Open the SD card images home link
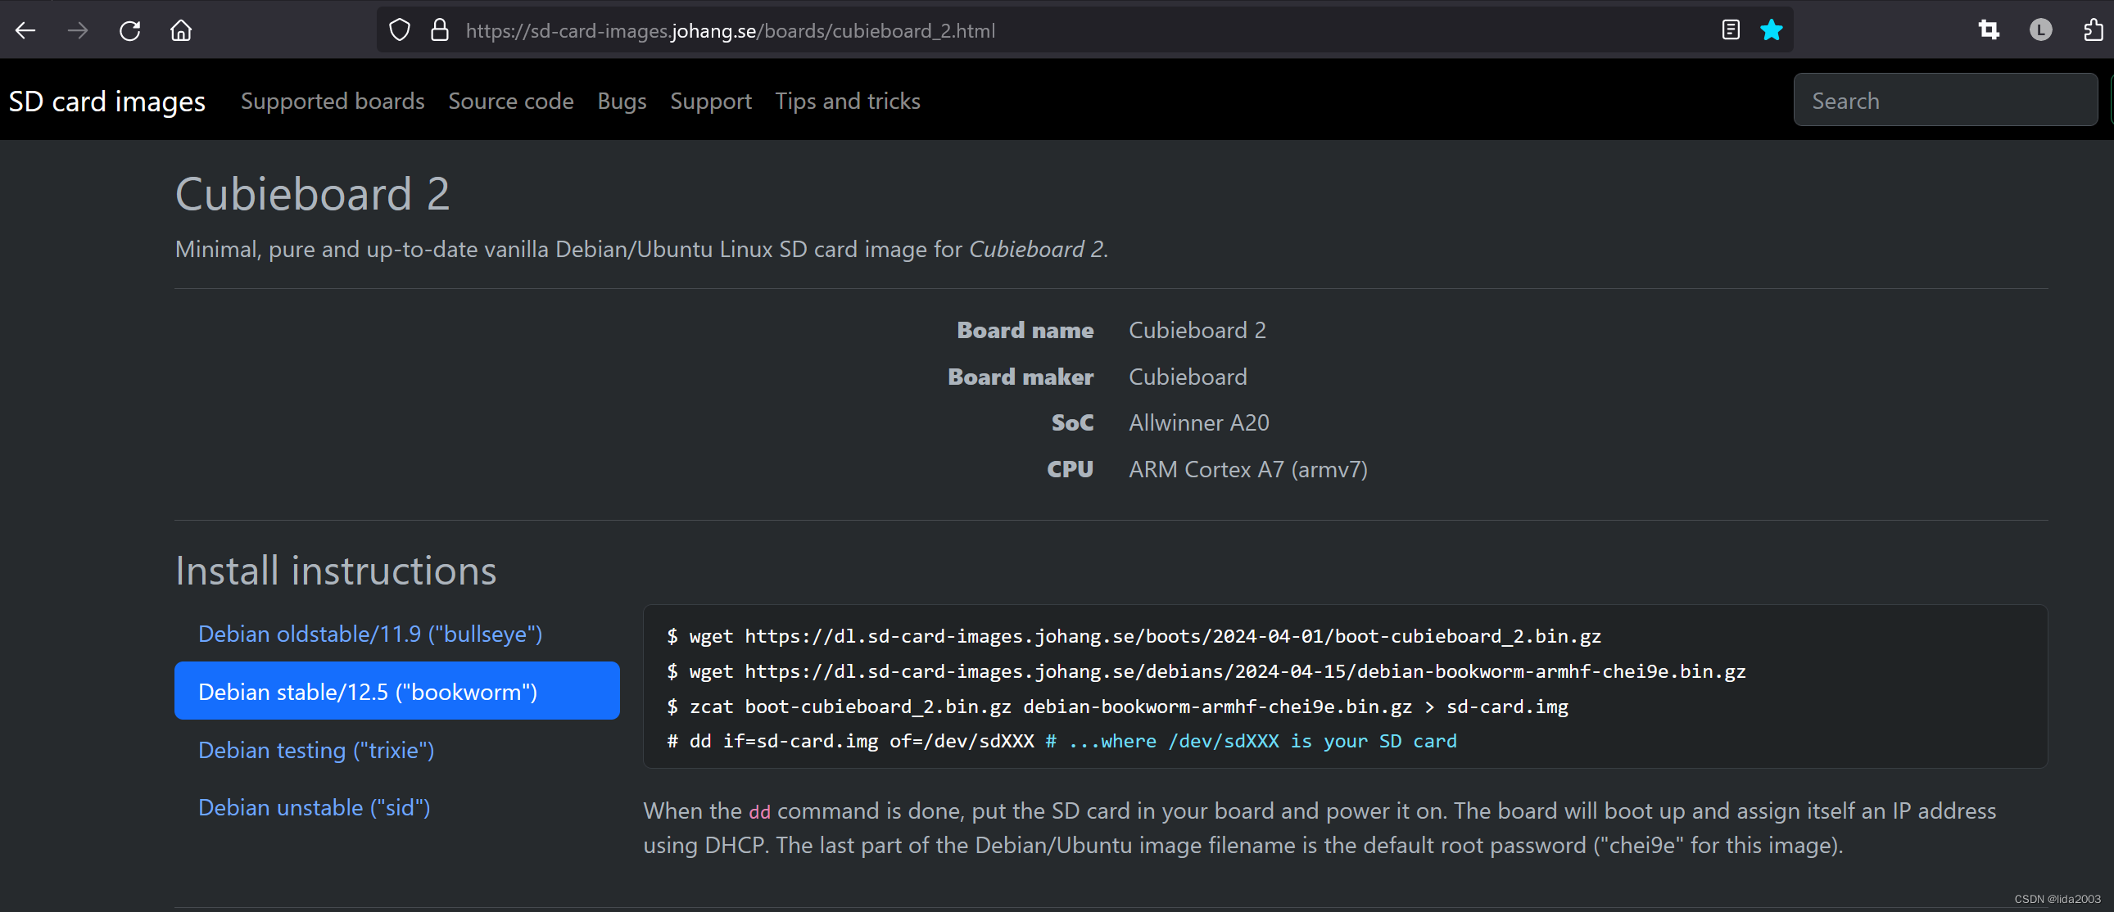 [x=106, y=101]
